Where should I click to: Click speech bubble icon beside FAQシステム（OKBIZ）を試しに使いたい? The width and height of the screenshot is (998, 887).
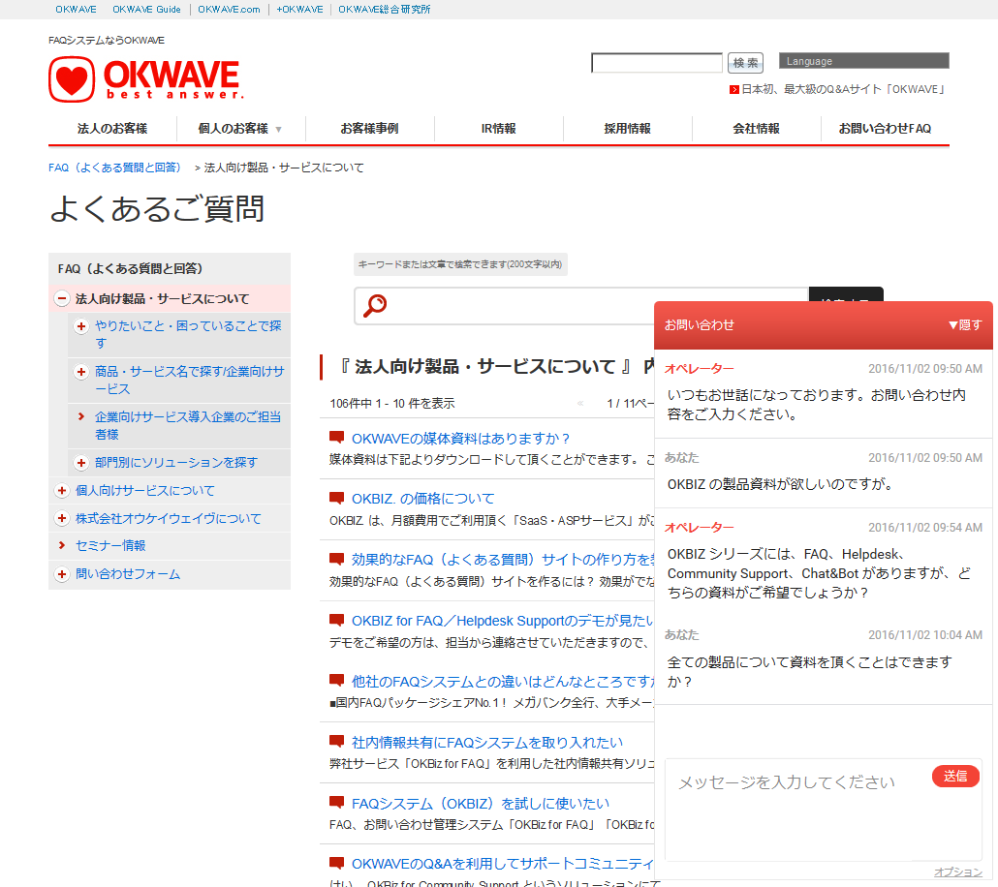(x=336, y=803)
